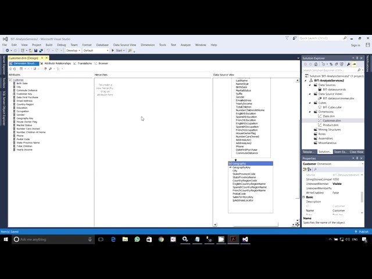
Task: Switch to the Browser tab
Action: click(101, 63)
